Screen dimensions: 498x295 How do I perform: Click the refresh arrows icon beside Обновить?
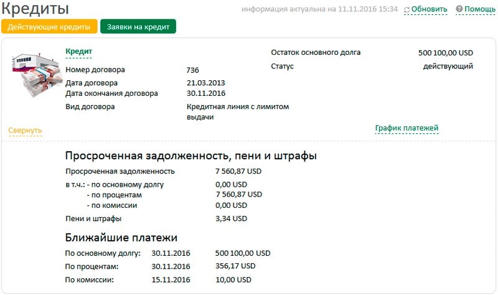407,10
